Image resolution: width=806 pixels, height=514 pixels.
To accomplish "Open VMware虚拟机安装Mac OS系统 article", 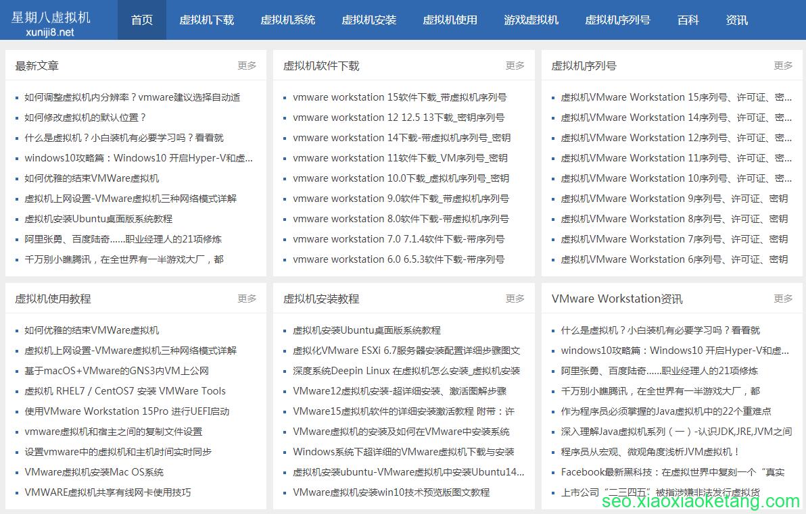I will (x=94, y=472).
